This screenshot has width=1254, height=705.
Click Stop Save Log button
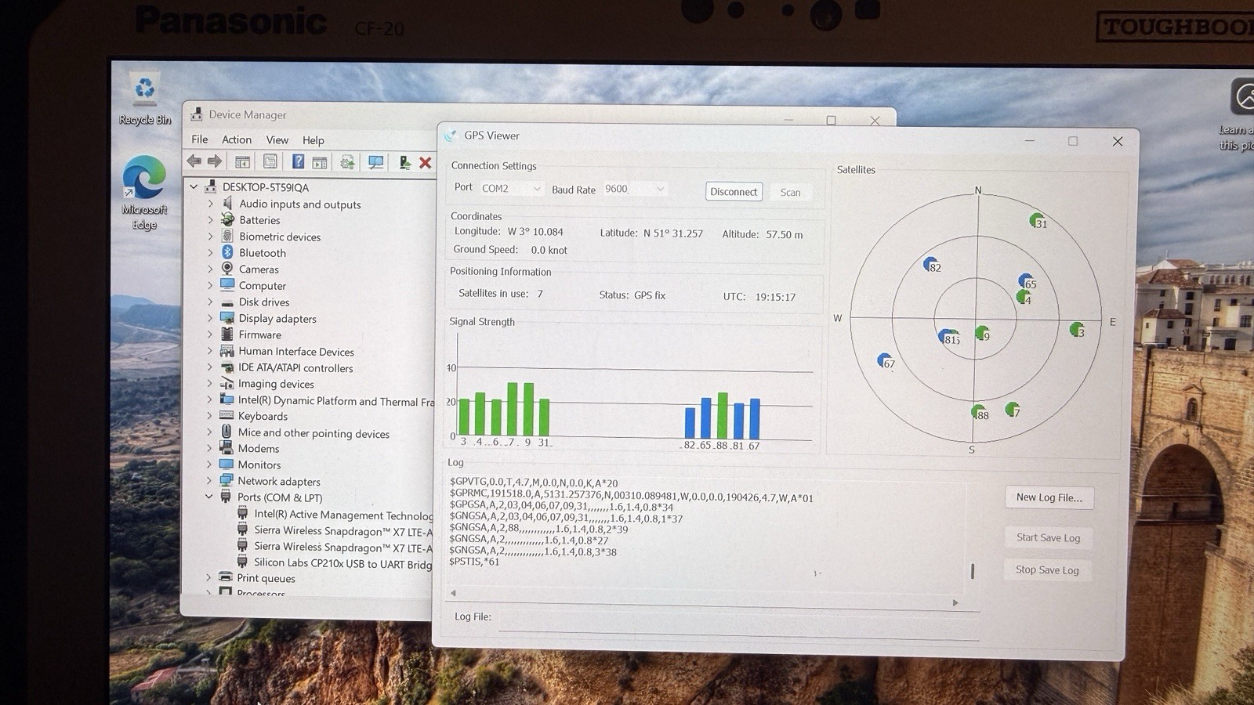click(x=1047, y=569)
